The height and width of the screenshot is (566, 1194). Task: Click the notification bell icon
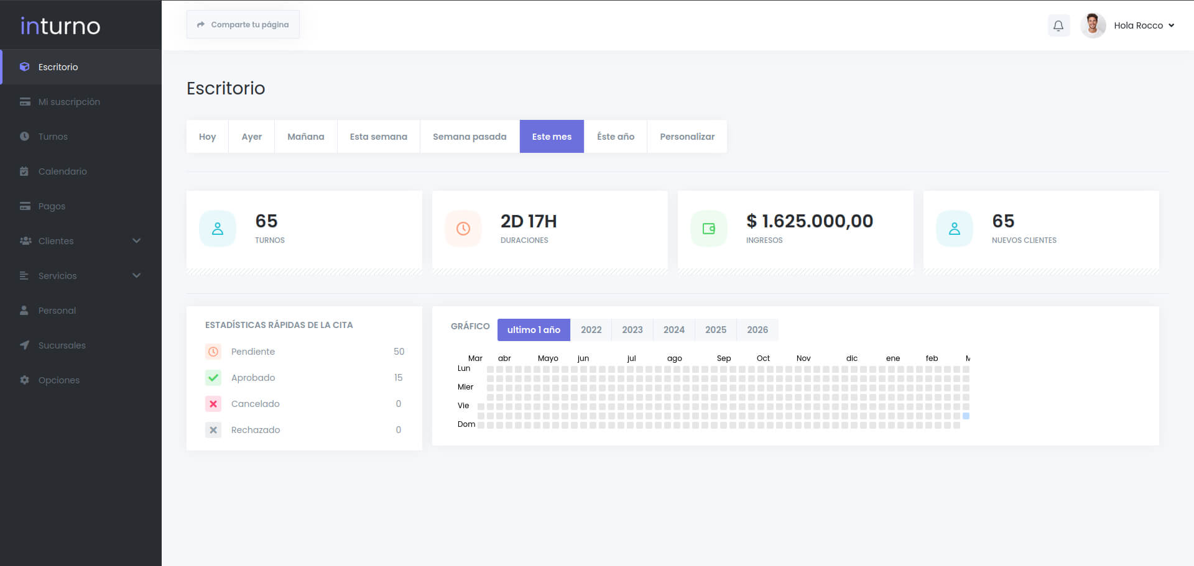click(x=1058, y=25)
